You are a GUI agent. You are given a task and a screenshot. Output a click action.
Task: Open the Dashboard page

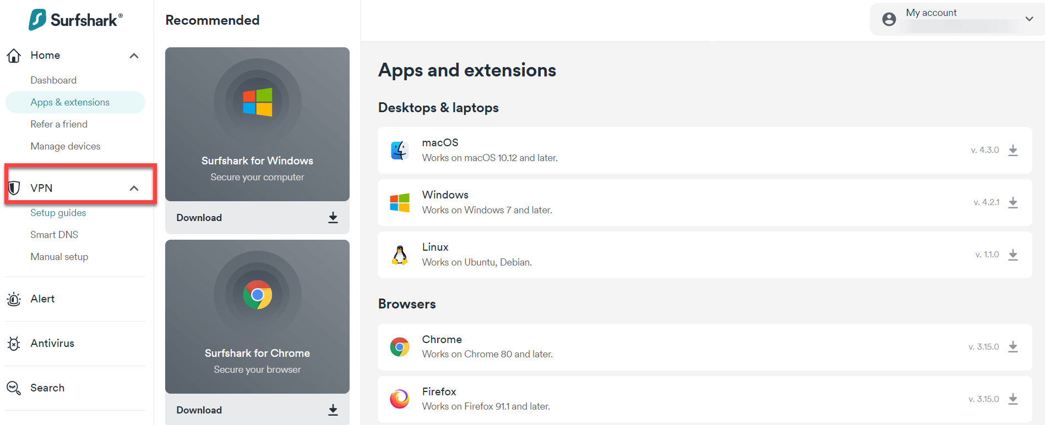coord(53,80)
